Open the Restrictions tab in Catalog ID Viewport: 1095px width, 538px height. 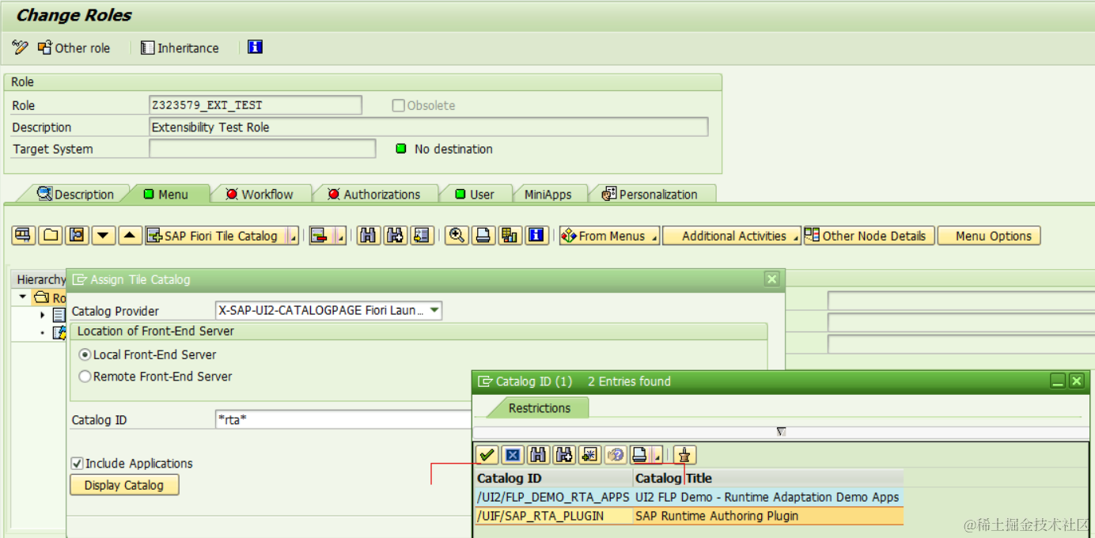tap(540, 408)
